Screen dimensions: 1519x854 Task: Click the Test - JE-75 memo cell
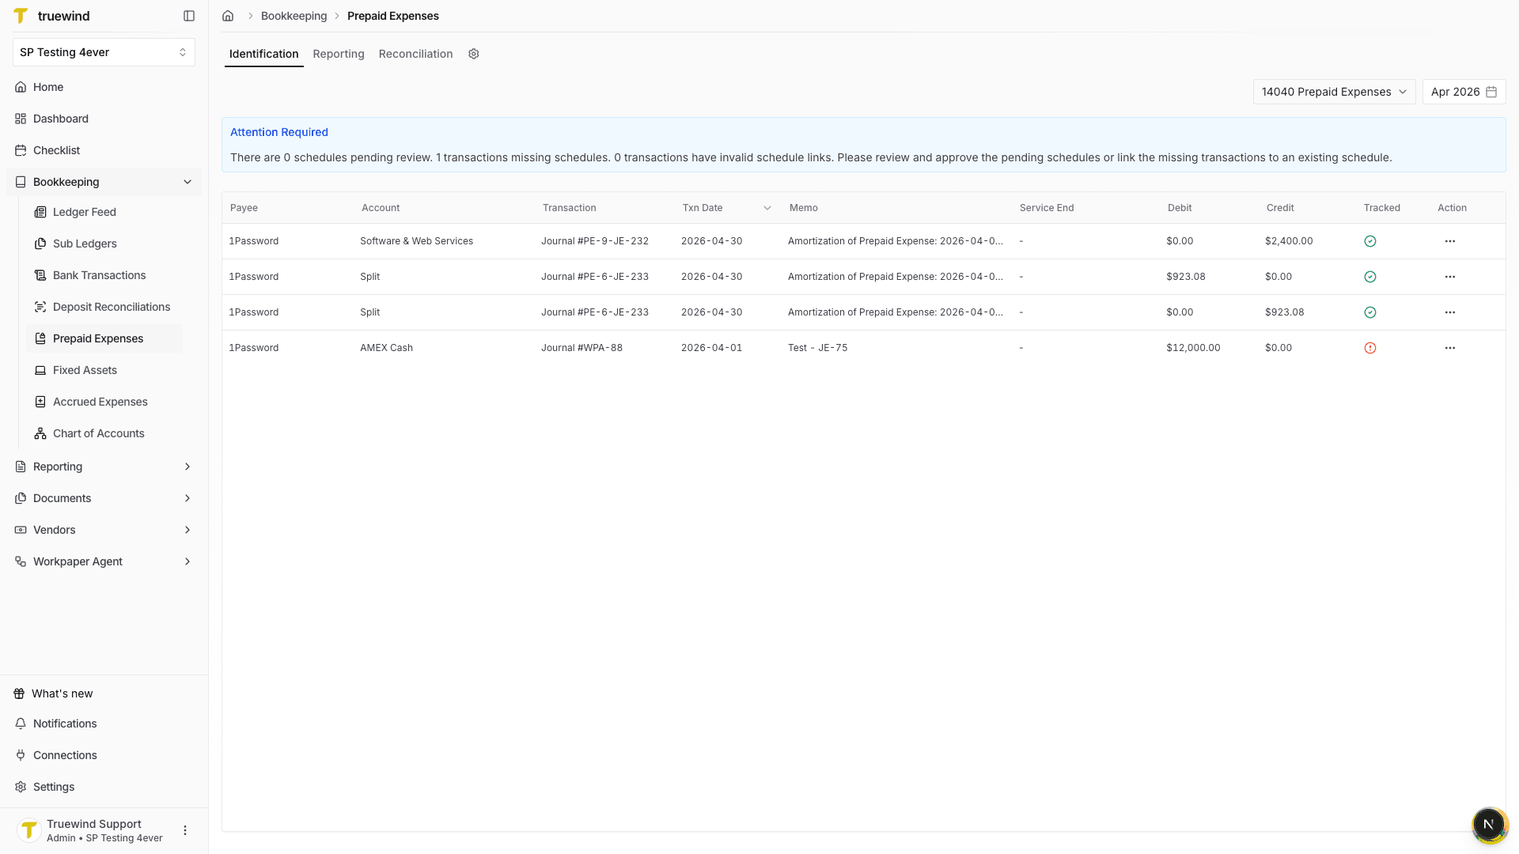[817, 348]
